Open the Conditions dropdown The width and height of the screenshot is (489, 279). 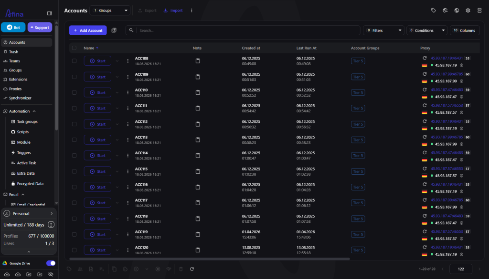426,30
